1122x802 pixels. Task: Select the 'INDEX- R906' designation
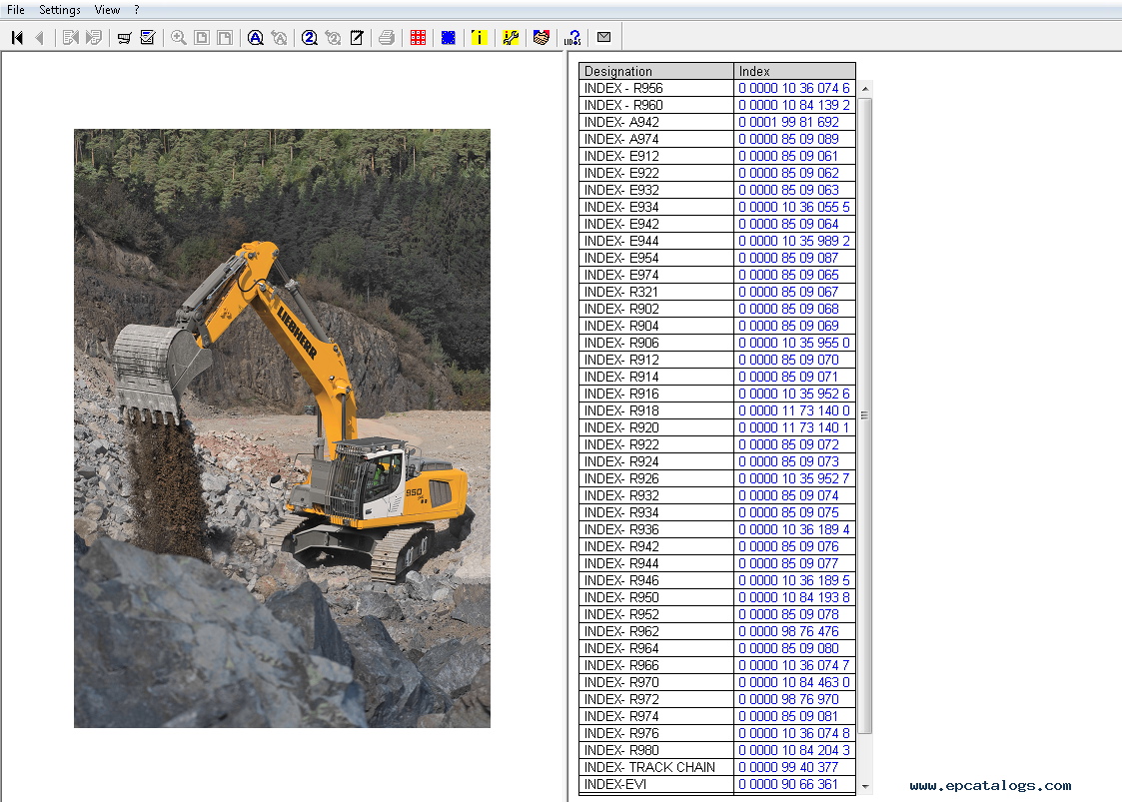coord(621,343)
